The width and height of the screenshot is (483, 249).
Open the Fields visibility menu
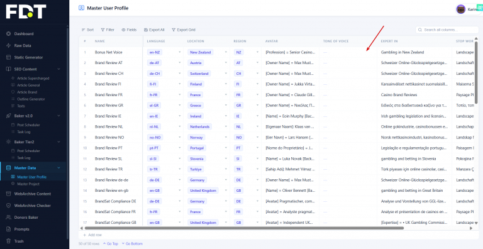(129, 30)
